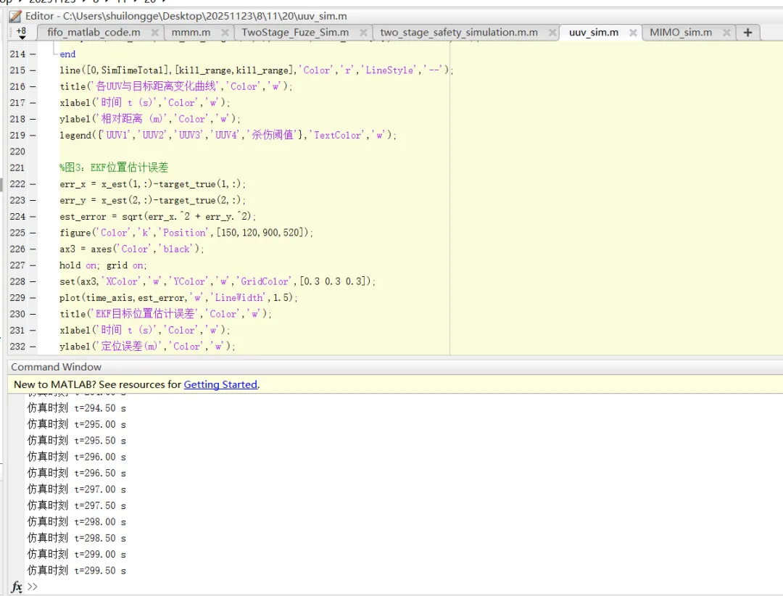Click line number 220 in the gutter
783x596 pixels.
17,152
